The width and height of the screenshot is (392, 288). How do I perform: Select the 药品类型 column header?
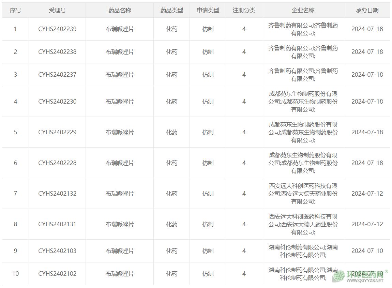171,10
